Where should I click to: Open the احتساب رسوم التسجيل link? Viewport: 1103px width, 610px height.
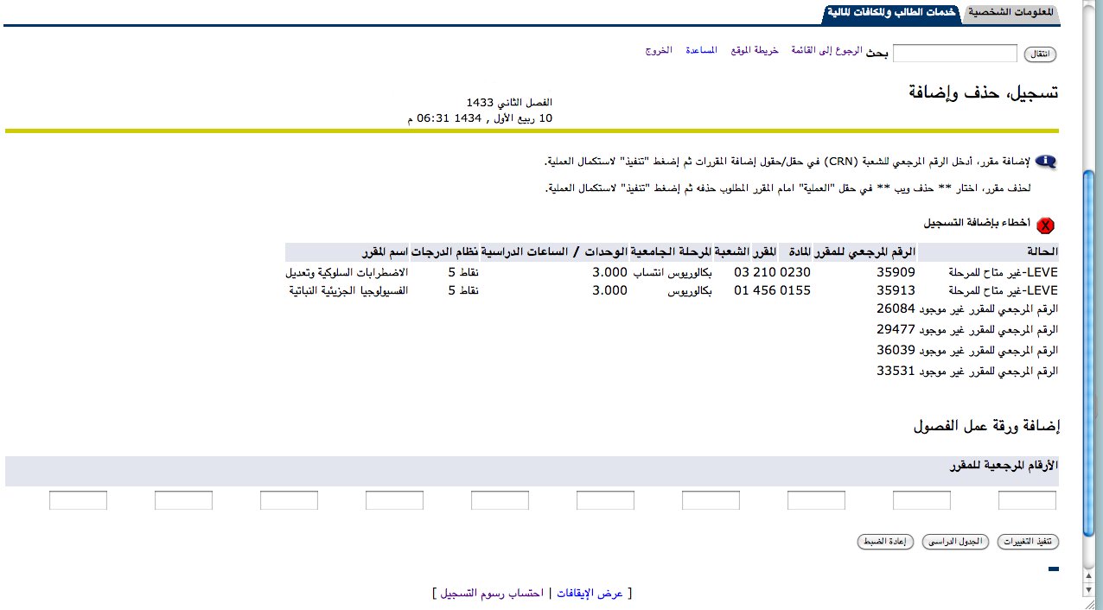pos(491,594)
